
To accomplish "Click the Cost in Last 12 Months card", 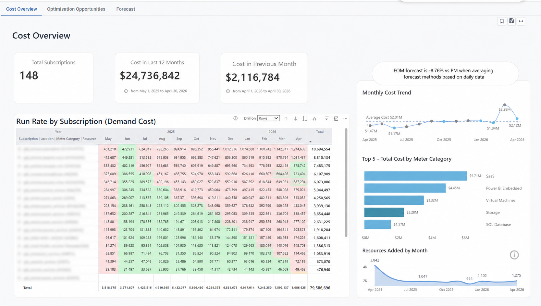I will [x=157, y=78].
